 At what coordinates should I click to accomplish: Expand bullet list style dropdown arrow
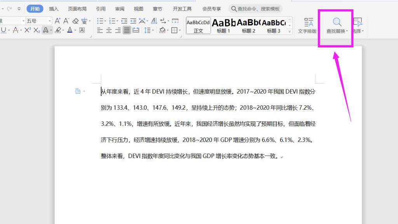pos(105,21)
